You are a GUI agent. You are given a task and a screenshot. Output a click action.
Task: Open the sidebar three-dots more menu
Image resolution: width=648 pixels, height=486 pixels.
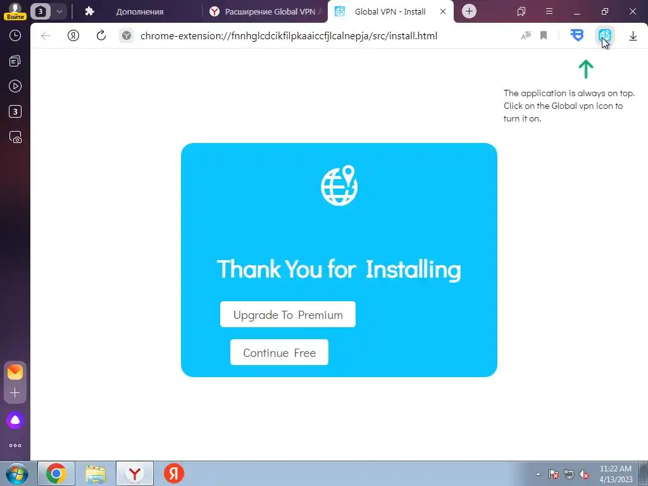pyautogui.click(x=15, y=445)
